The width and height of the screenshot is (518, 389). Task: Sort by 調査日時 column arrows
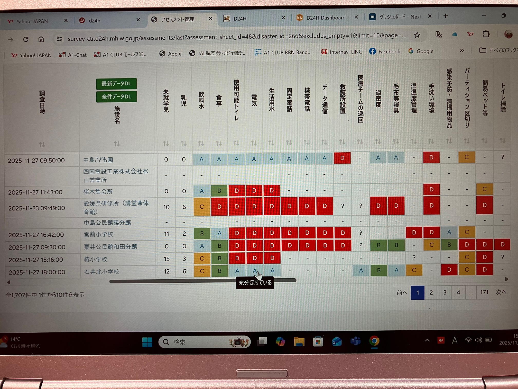(42, 144)
